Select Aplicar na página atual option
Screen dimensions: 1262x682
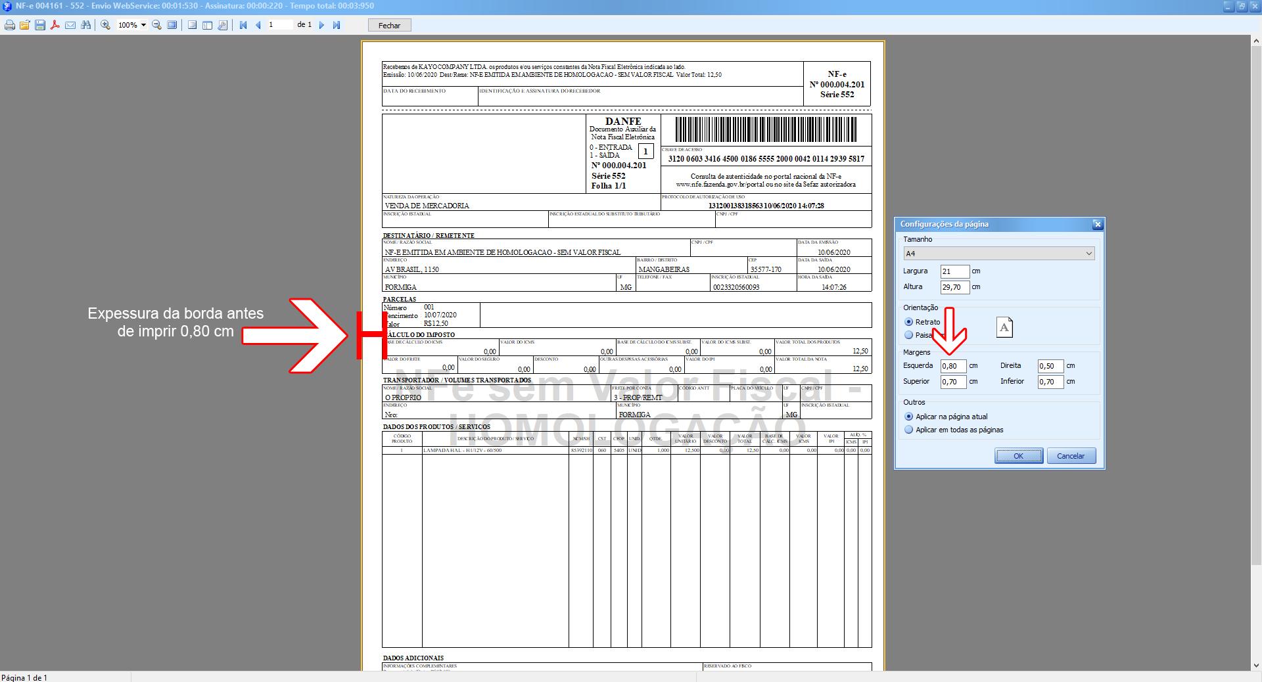[x=909, y=417]
